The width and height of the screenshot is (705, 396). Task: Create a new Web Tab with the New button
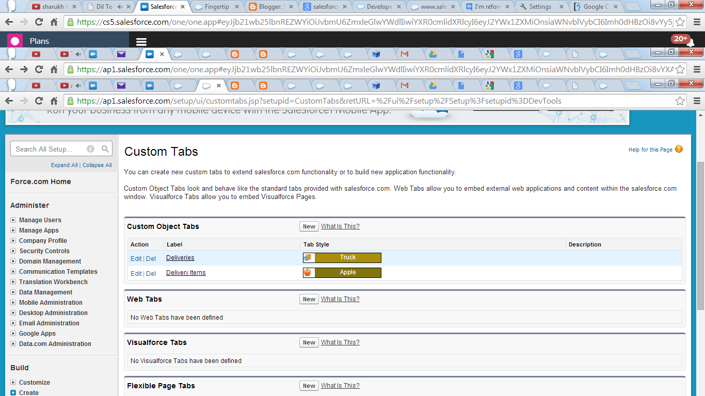click(309, 299)
